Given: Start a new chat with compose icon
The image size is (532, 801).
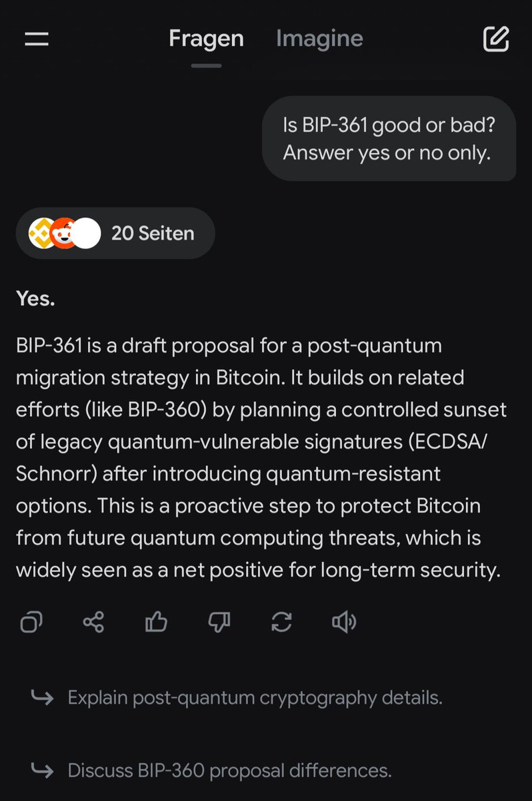Looking at the screenshot, I should [x=496, y=39].
